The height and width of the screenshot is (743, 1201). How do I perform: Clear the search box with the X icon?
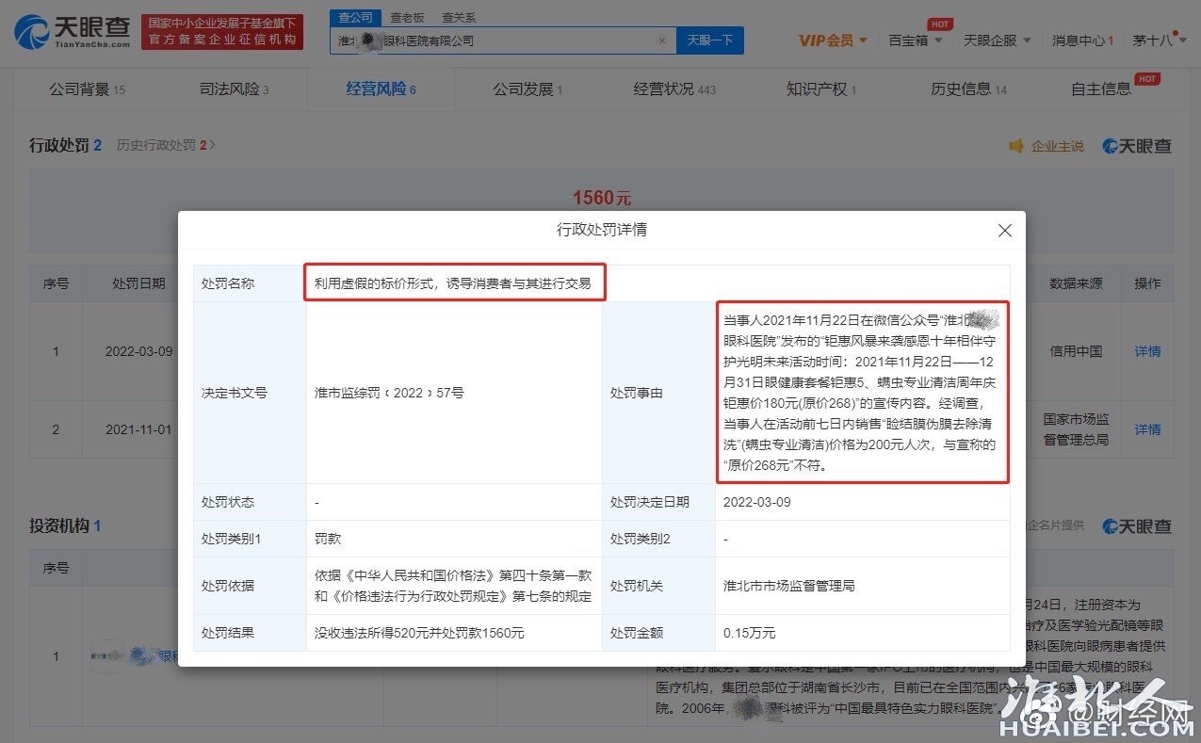(661, 40)
